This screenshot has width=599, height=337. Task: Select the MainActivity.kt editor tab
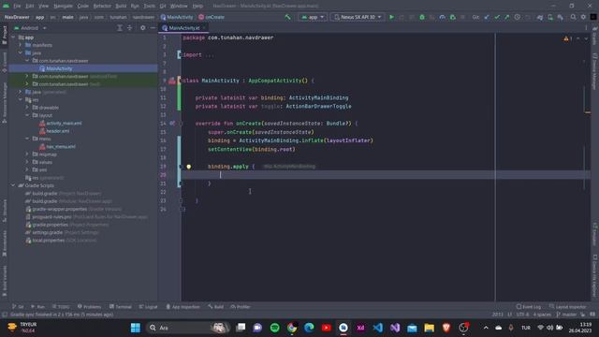184,28
